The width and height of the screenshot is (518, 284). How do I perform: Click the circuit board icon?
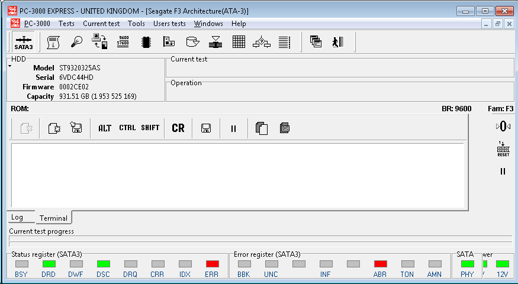click(x=169, y=41)
